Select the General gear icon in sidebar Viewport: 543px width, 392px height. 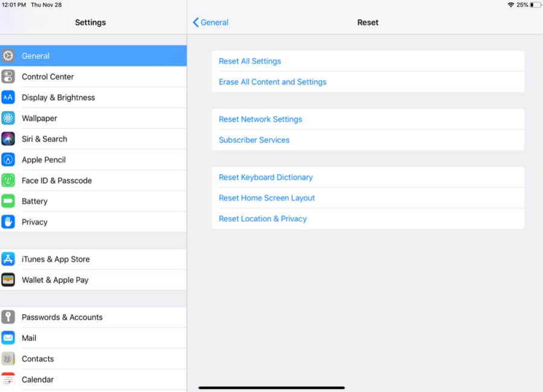[x=8, y=55]
